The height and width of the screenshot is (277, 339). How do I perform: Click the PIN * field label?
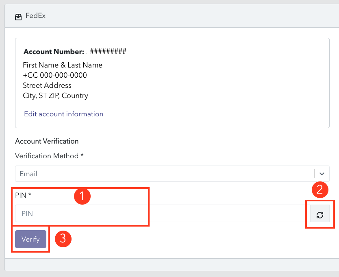pyautogui.click(x=23, y=195)
